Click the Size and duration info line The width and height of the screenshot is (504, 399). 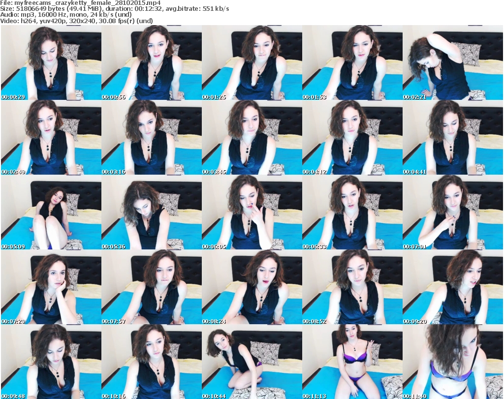point(114,9)
